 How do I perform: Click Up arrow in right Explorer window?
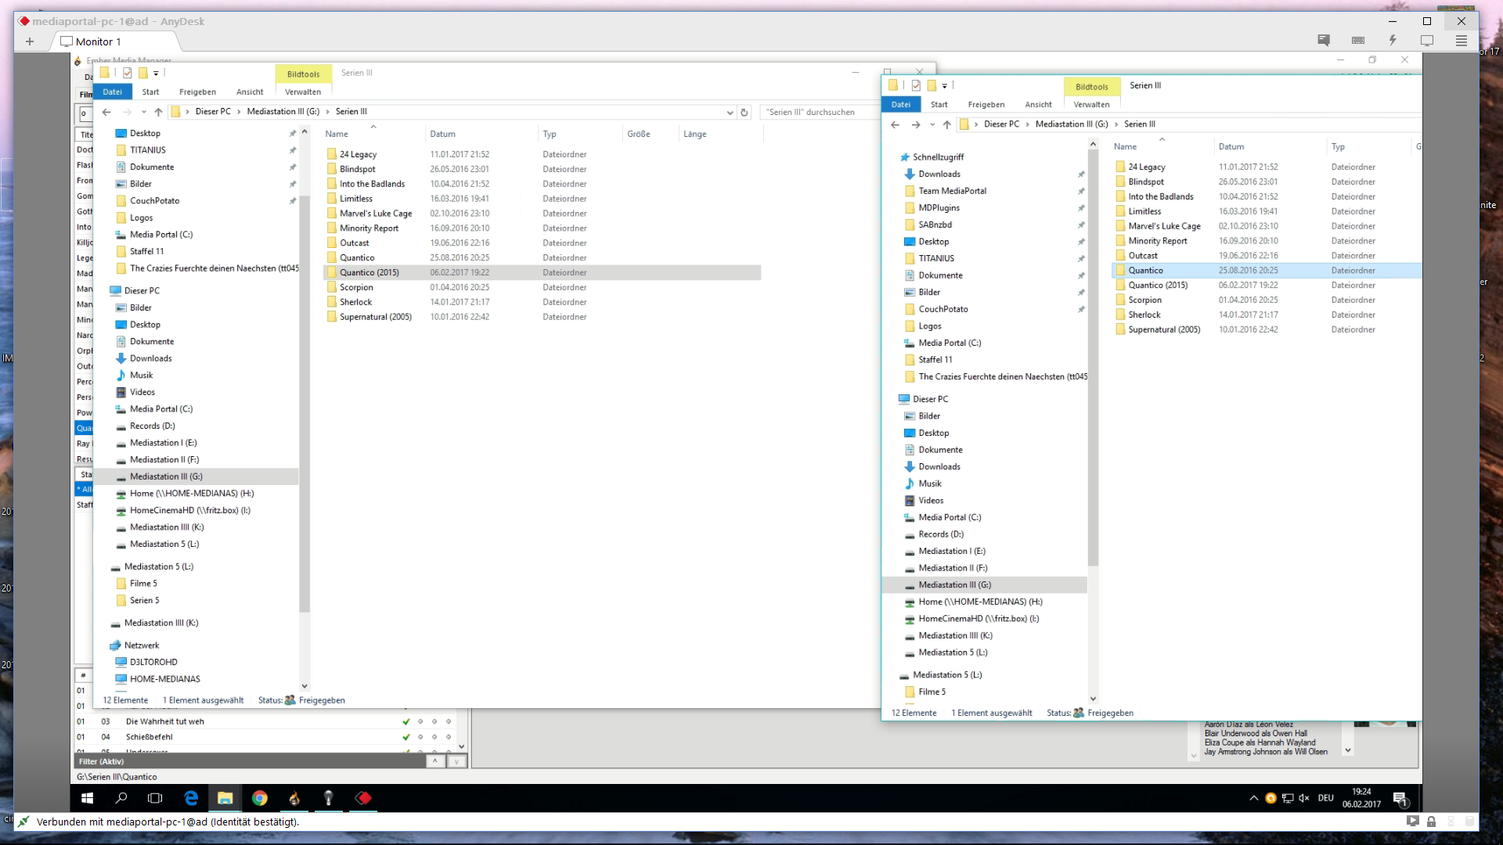pyautogui.click(x=947, y=124)
